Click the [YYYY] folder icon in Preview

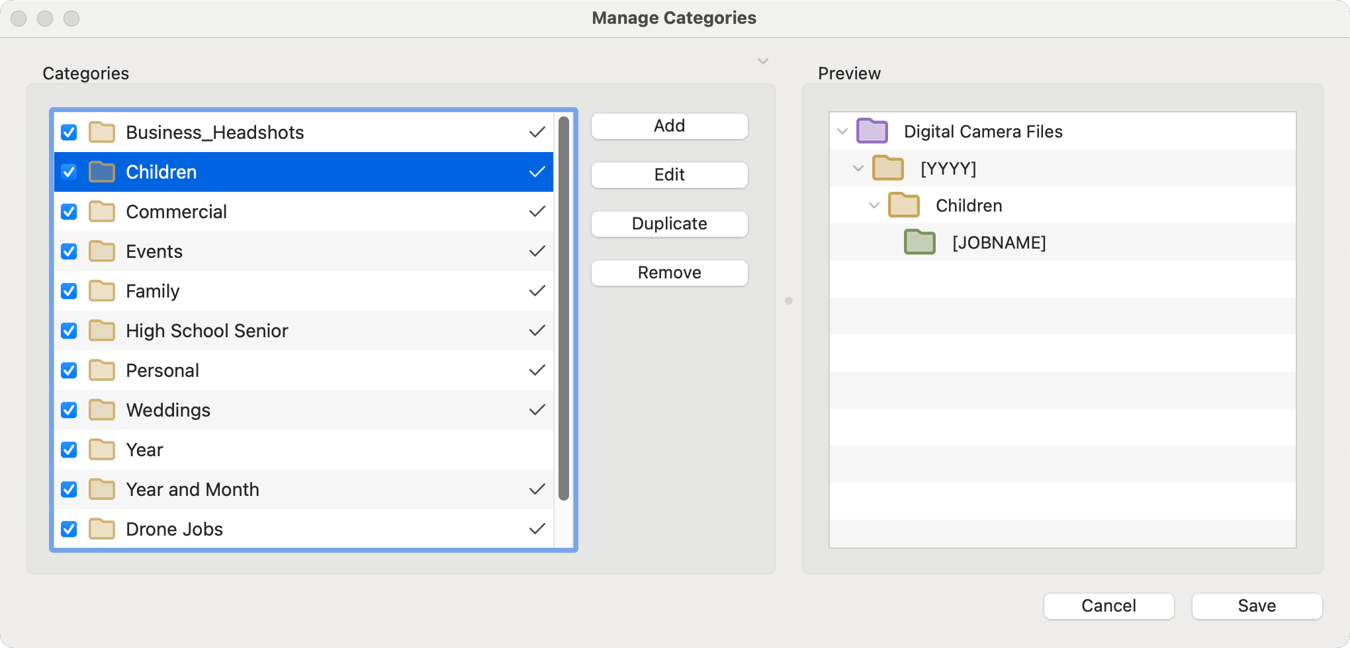tap(887, 168)
